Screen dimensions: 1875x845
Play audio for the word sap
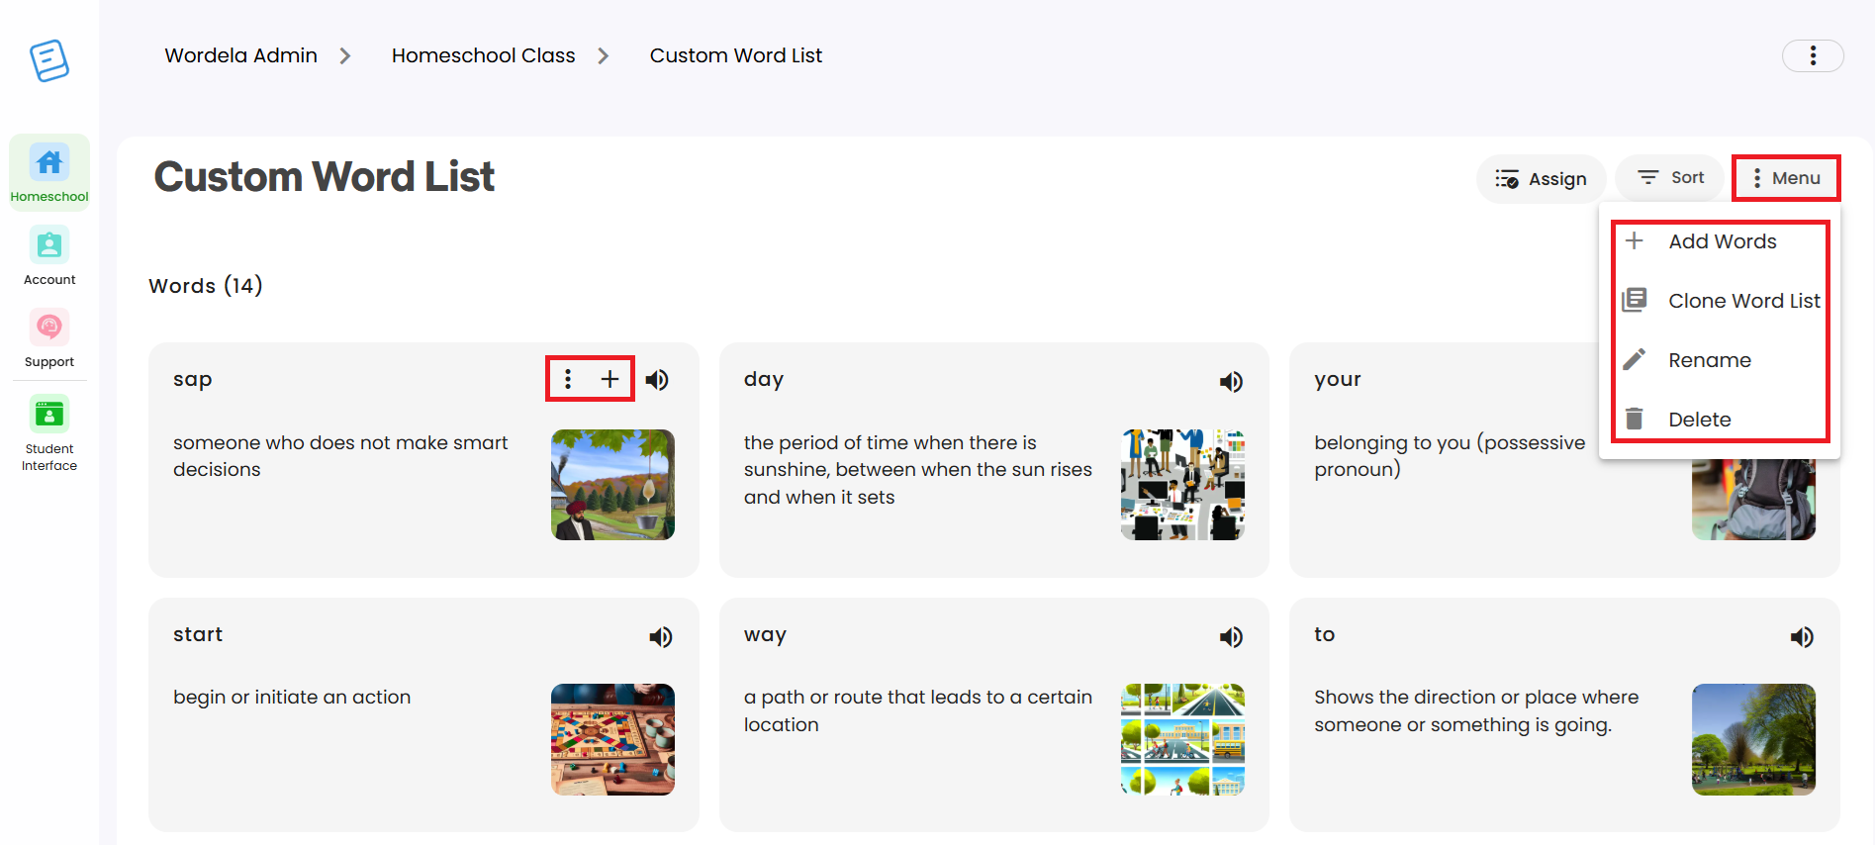click(x=657, y=380)
